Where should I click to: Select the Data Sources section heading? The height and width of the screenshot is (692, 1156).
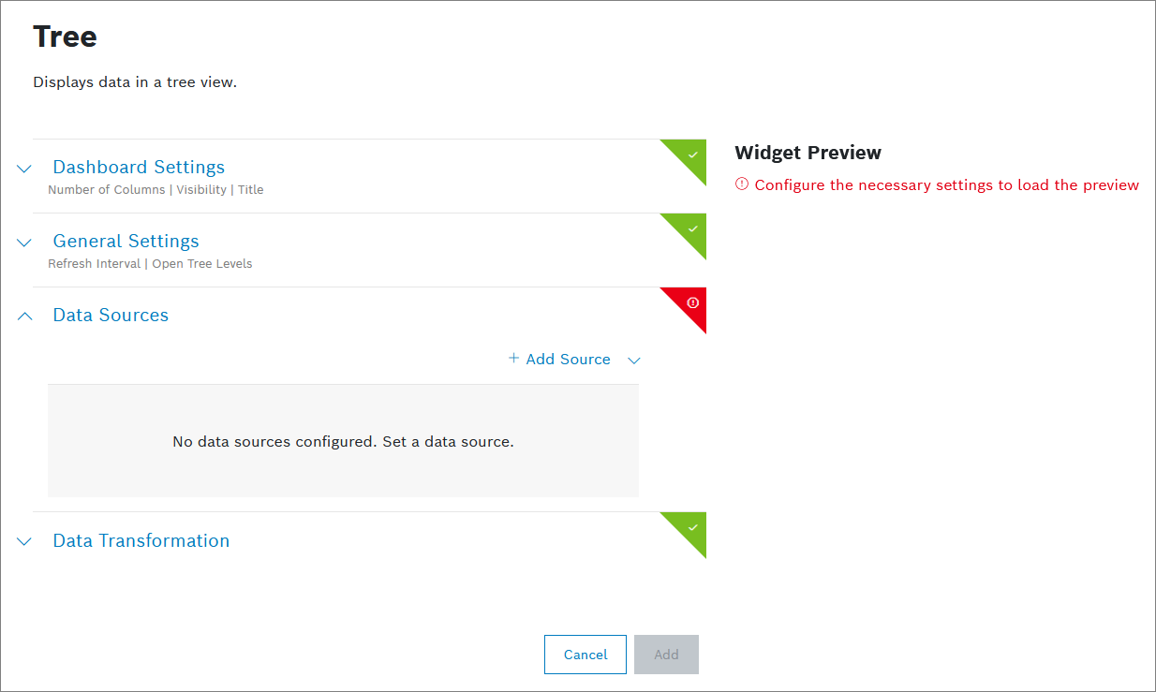pyautogui.click(x=111, y=315)
